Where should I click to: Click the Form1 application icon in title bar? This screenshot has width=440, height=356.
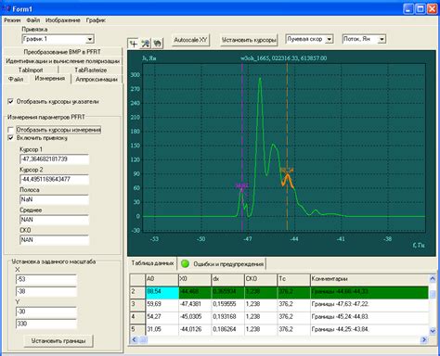pos(6,9)
